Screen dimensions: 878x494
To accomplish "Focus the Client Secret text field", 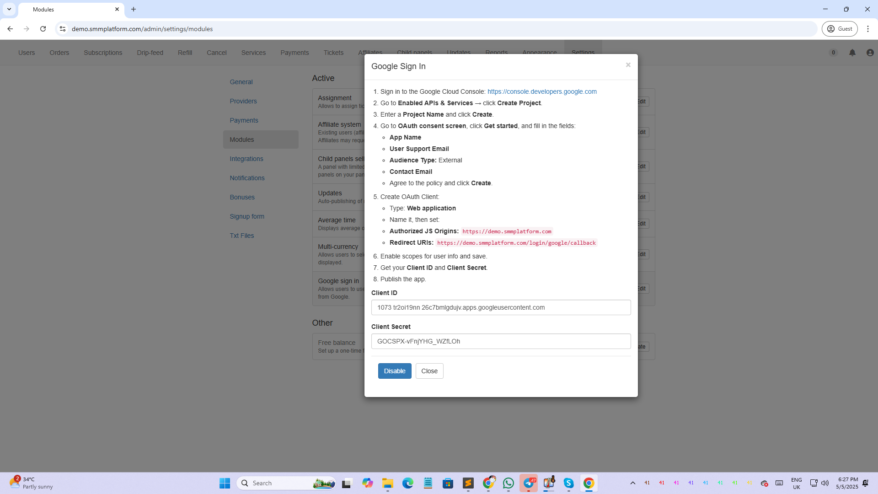I will click(x=501, y=341).
